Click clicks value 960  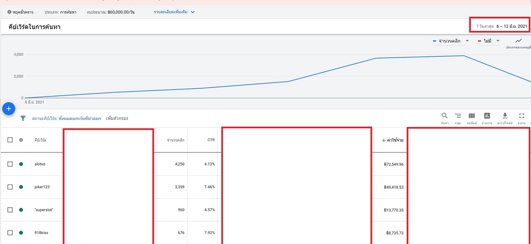(x=181, y=210)
